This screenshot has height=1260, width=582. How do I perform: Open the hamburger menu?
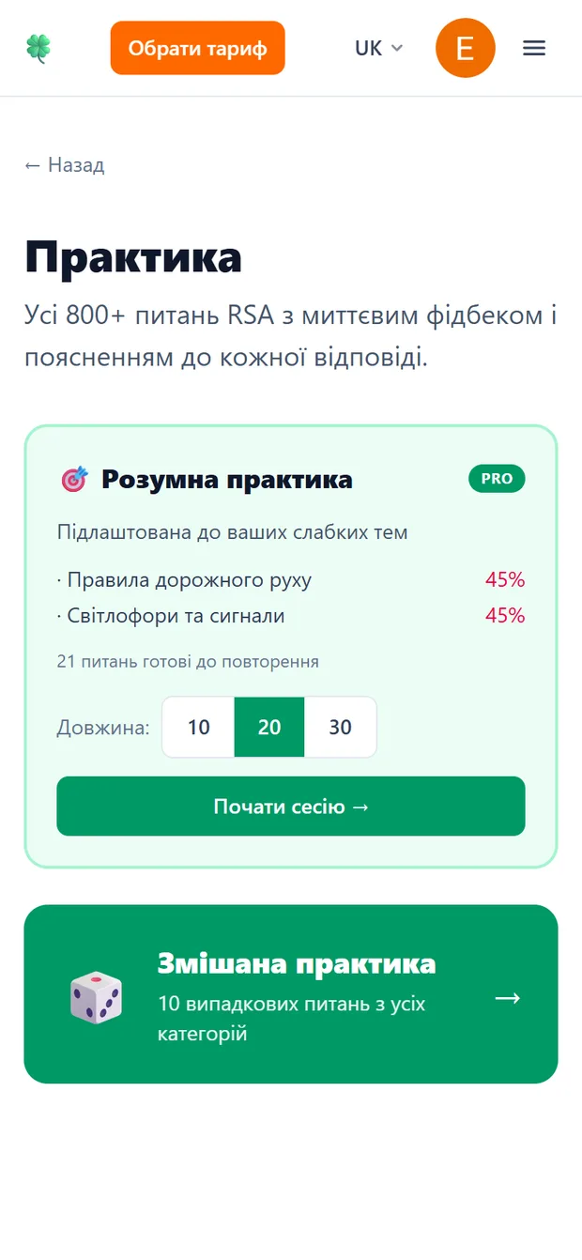534,48
